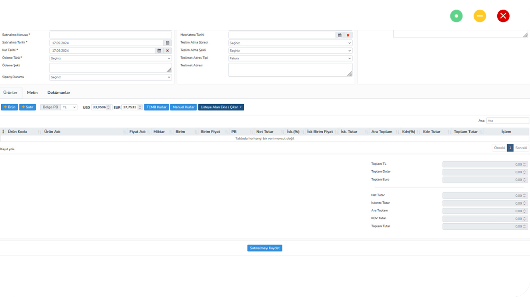
Task: Expand Teslim Alma Şekli dropdown
Action: click(x=290, y=51)
